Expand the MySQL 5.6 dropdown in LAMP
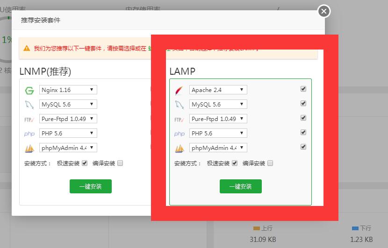 (218, 104)
